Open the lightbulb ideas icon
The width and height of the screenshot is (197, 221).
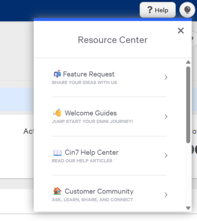pyautogui.click(x=187, y=10)
